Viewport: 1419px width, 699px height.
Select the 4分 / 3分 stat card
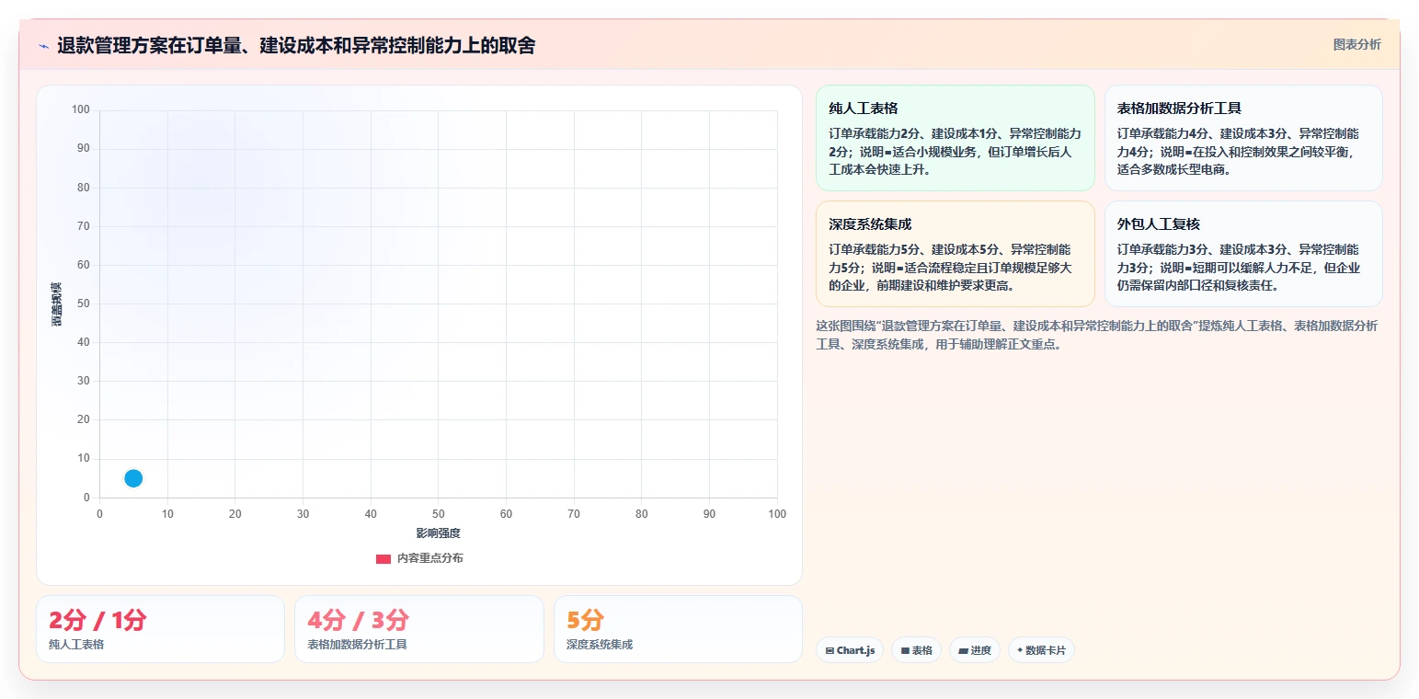419,629
